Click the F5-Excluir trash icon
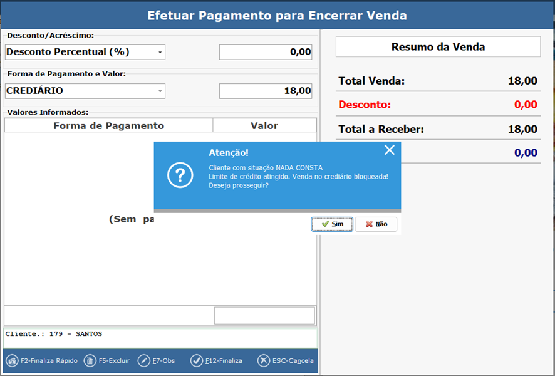 tap(90, 361)
